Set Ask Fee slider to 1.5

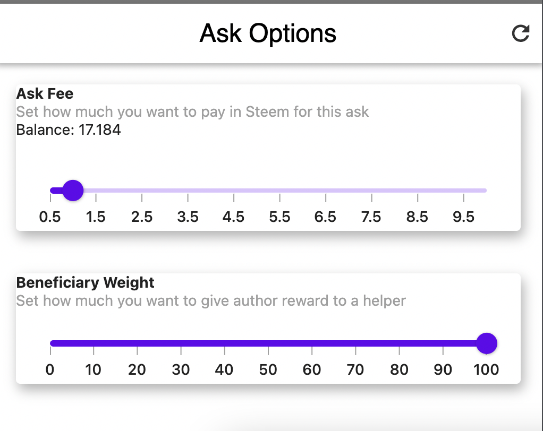click(x=96, y=190)
